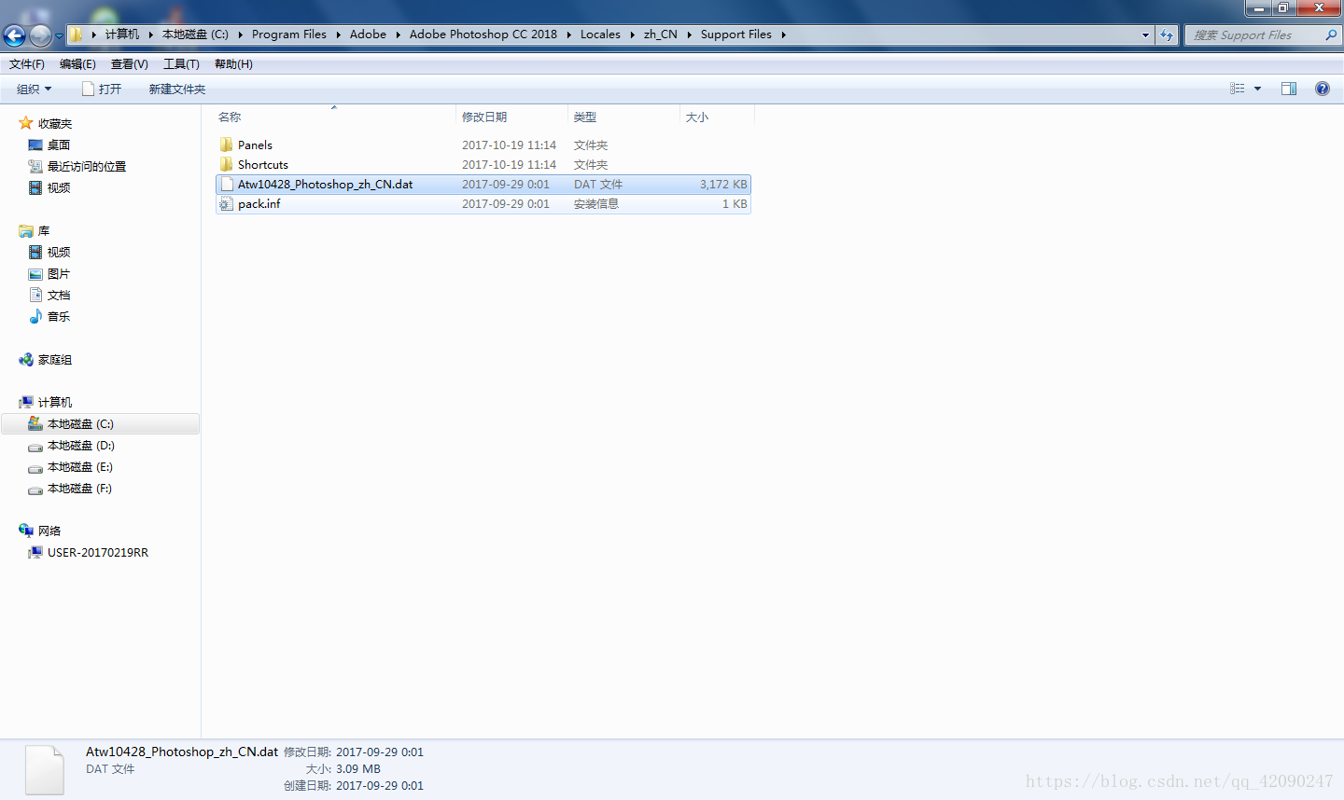Open the 工具(T) menu
This screenshot has height=800, width=1344.
[x=181, y=64]
